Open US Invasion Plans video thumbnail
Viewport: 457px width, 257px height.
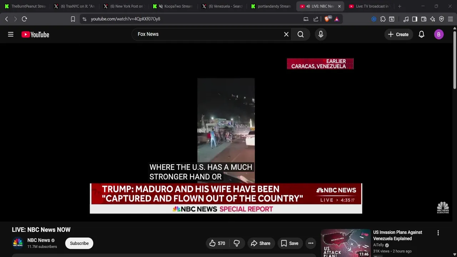(346, 243)
